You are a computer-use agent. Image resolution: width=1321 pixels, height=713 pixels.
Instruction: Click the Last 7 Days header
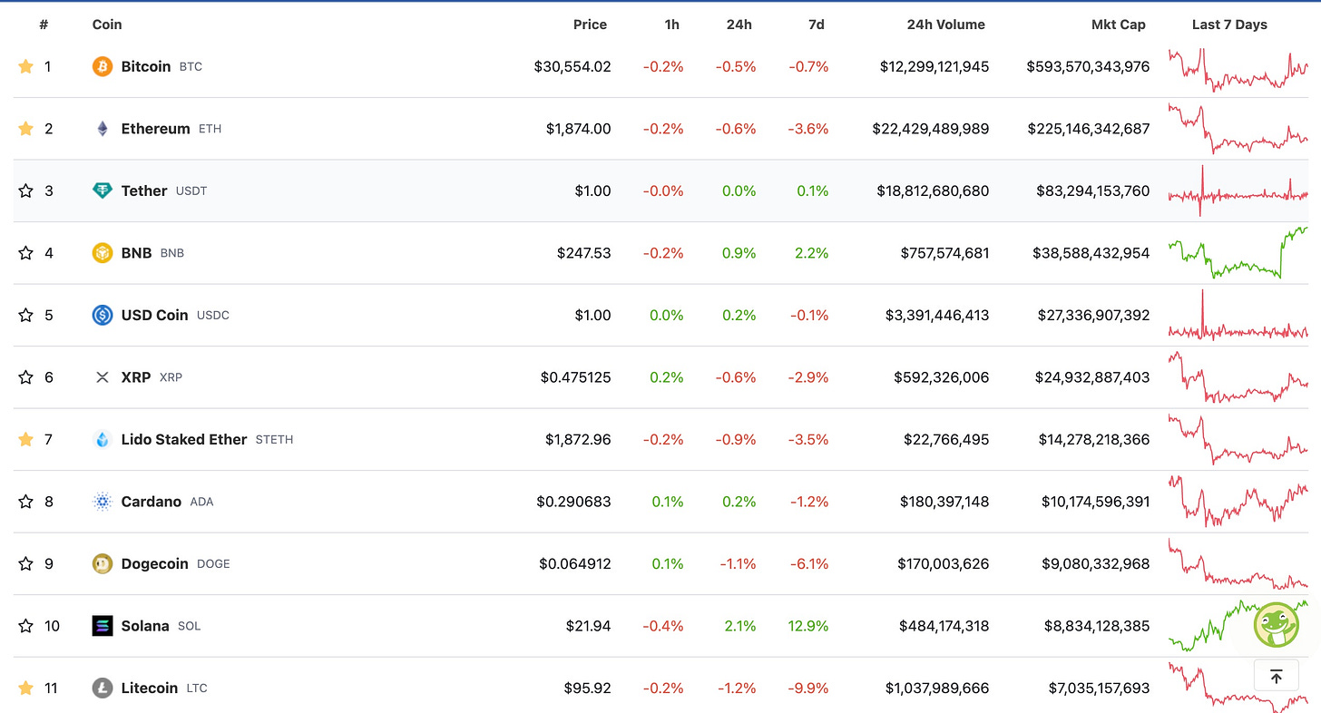(1229, 24)
